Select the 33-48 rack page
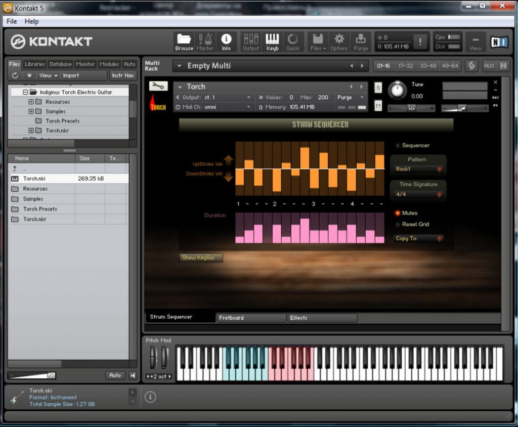 (428, 66)
